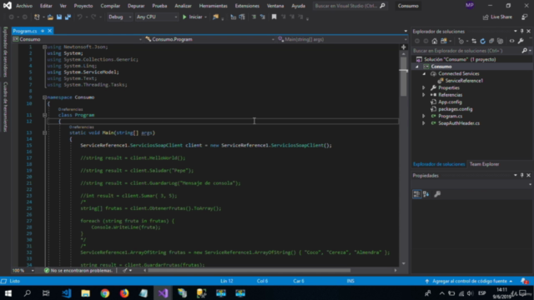Open the Consumo.Program type navigation dropdown
Image resolution: width=534 pixels, height=300 pixels.
pyautogui.click(x=209, y=39)
